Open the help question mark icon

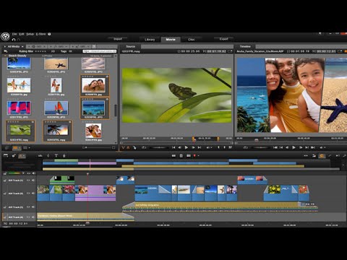(x=49, y=34)
